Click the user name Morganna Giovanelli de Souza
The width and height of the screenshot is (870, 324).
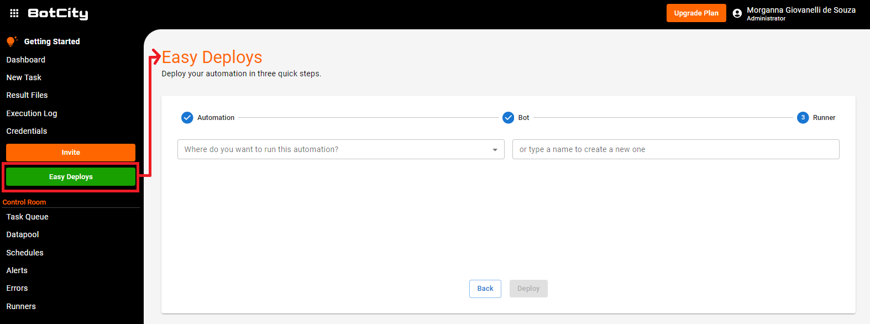click(x=801, y=10)
